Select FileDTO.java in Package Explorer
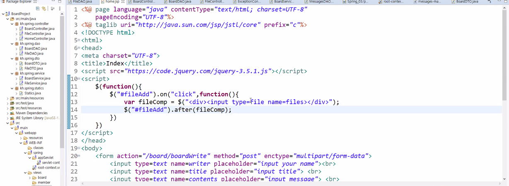 34,69
